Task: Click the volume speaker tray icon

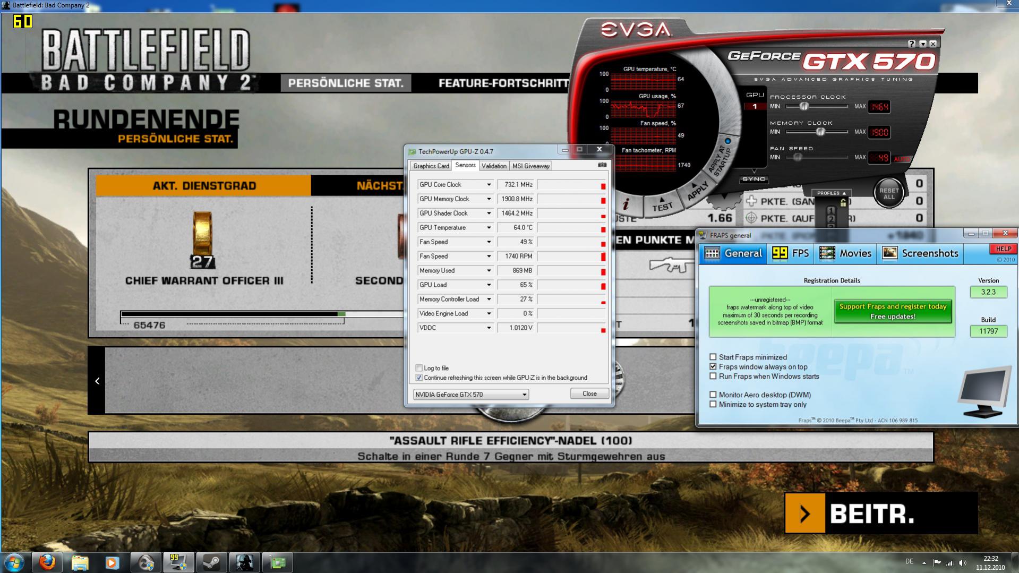Action: click(x=962, y=562)
